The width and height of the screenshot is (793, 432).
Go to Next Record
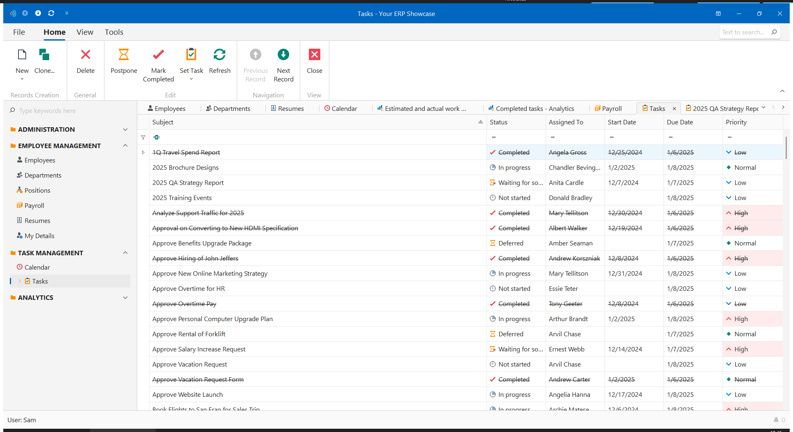[283, 55]
